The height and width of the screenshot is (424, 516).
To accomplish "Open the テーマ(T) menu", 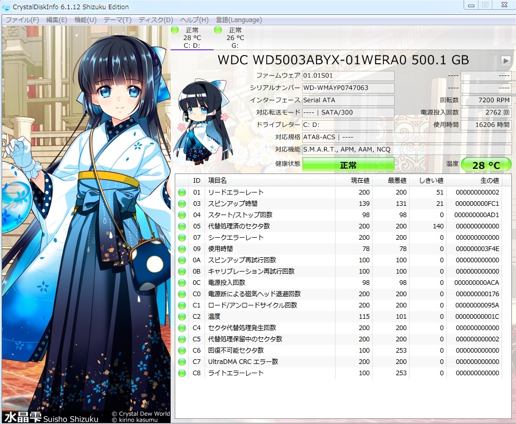I will [x=118, y=20].
